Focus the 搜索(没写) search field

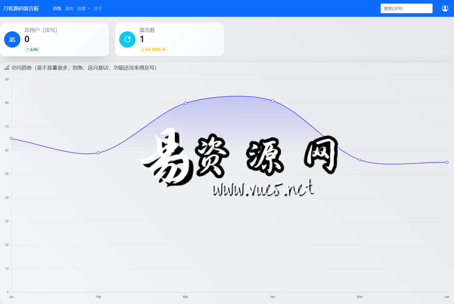tap(406, 8)
